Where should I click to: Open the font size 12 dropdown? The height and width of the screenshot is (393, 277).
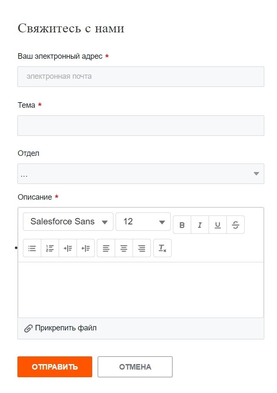click(143, 222)
